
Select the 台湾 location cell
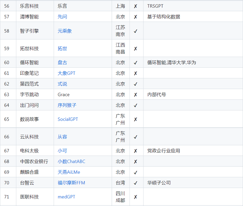[x=121, y=183]
